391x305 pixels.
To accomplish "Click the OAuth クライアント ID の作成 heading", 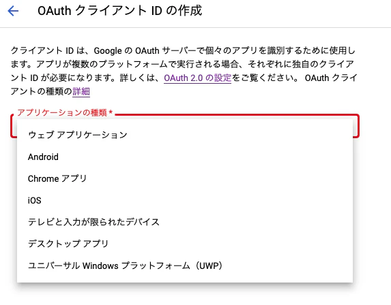I will (x=119, y=11).
